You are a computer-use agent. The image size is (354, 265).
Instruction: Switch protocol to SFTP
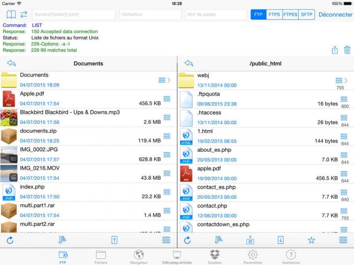click(307, 15)
